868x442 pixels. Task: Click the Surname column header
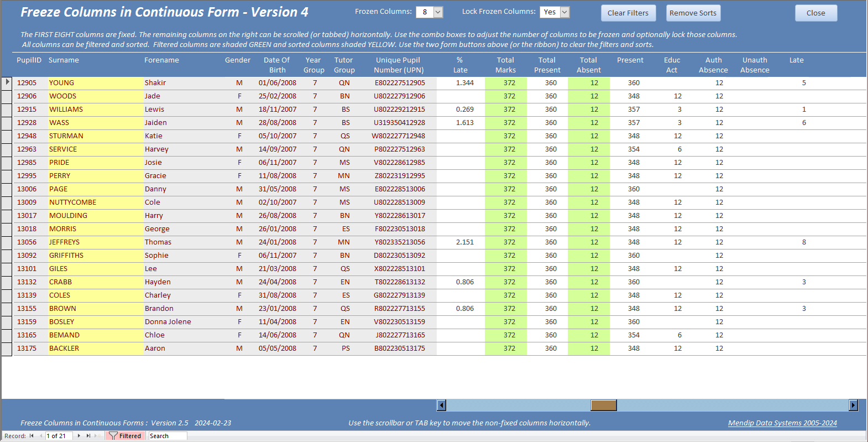(x=64, y=60)
